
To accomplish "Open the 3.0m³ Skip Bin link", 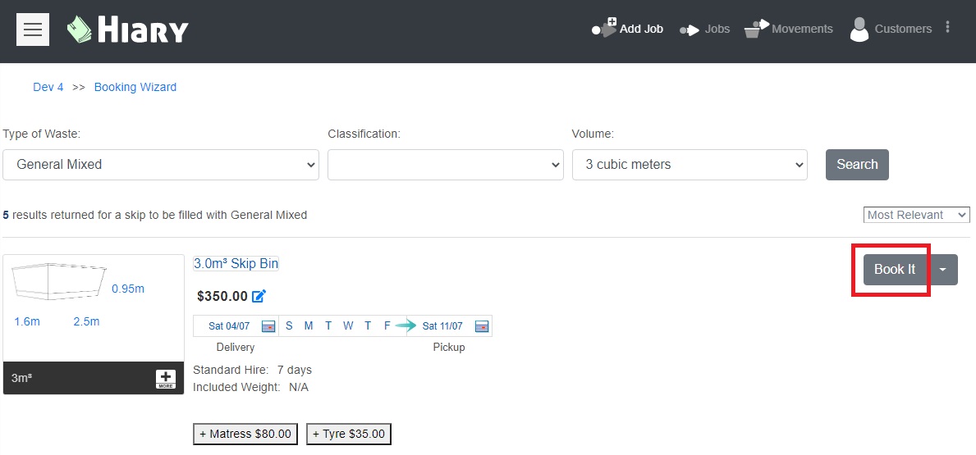I will 236,263.
